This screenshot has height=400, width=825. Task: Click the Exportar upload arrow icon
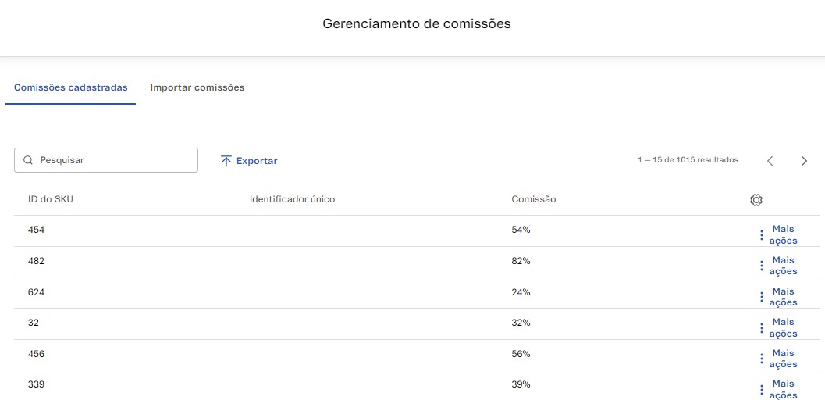tap(226, 161)
